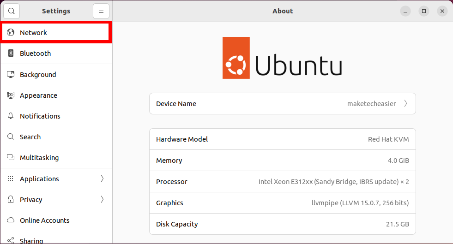The height and width of the screenshot is (244, 453).
Task: Maximize the Settings window
Action: click(x=424, y=11)
